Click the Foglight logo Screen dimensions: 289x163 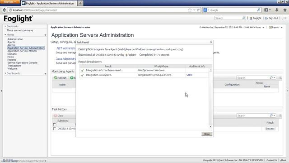tap(18, 19)
